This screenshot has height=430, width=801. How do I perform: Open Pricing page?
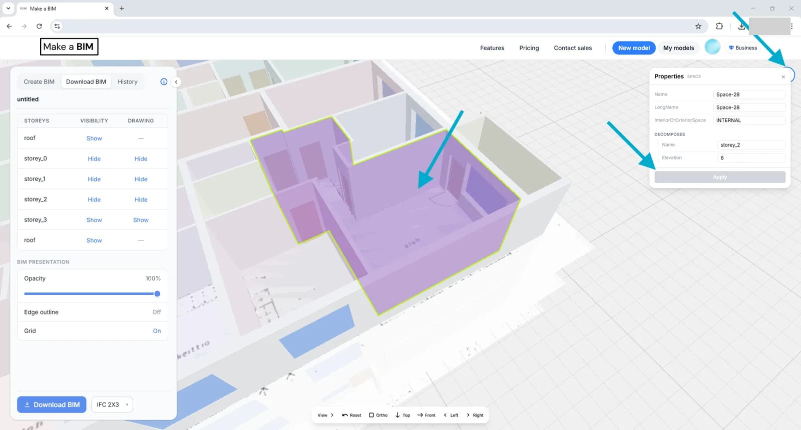coord(529,48)
